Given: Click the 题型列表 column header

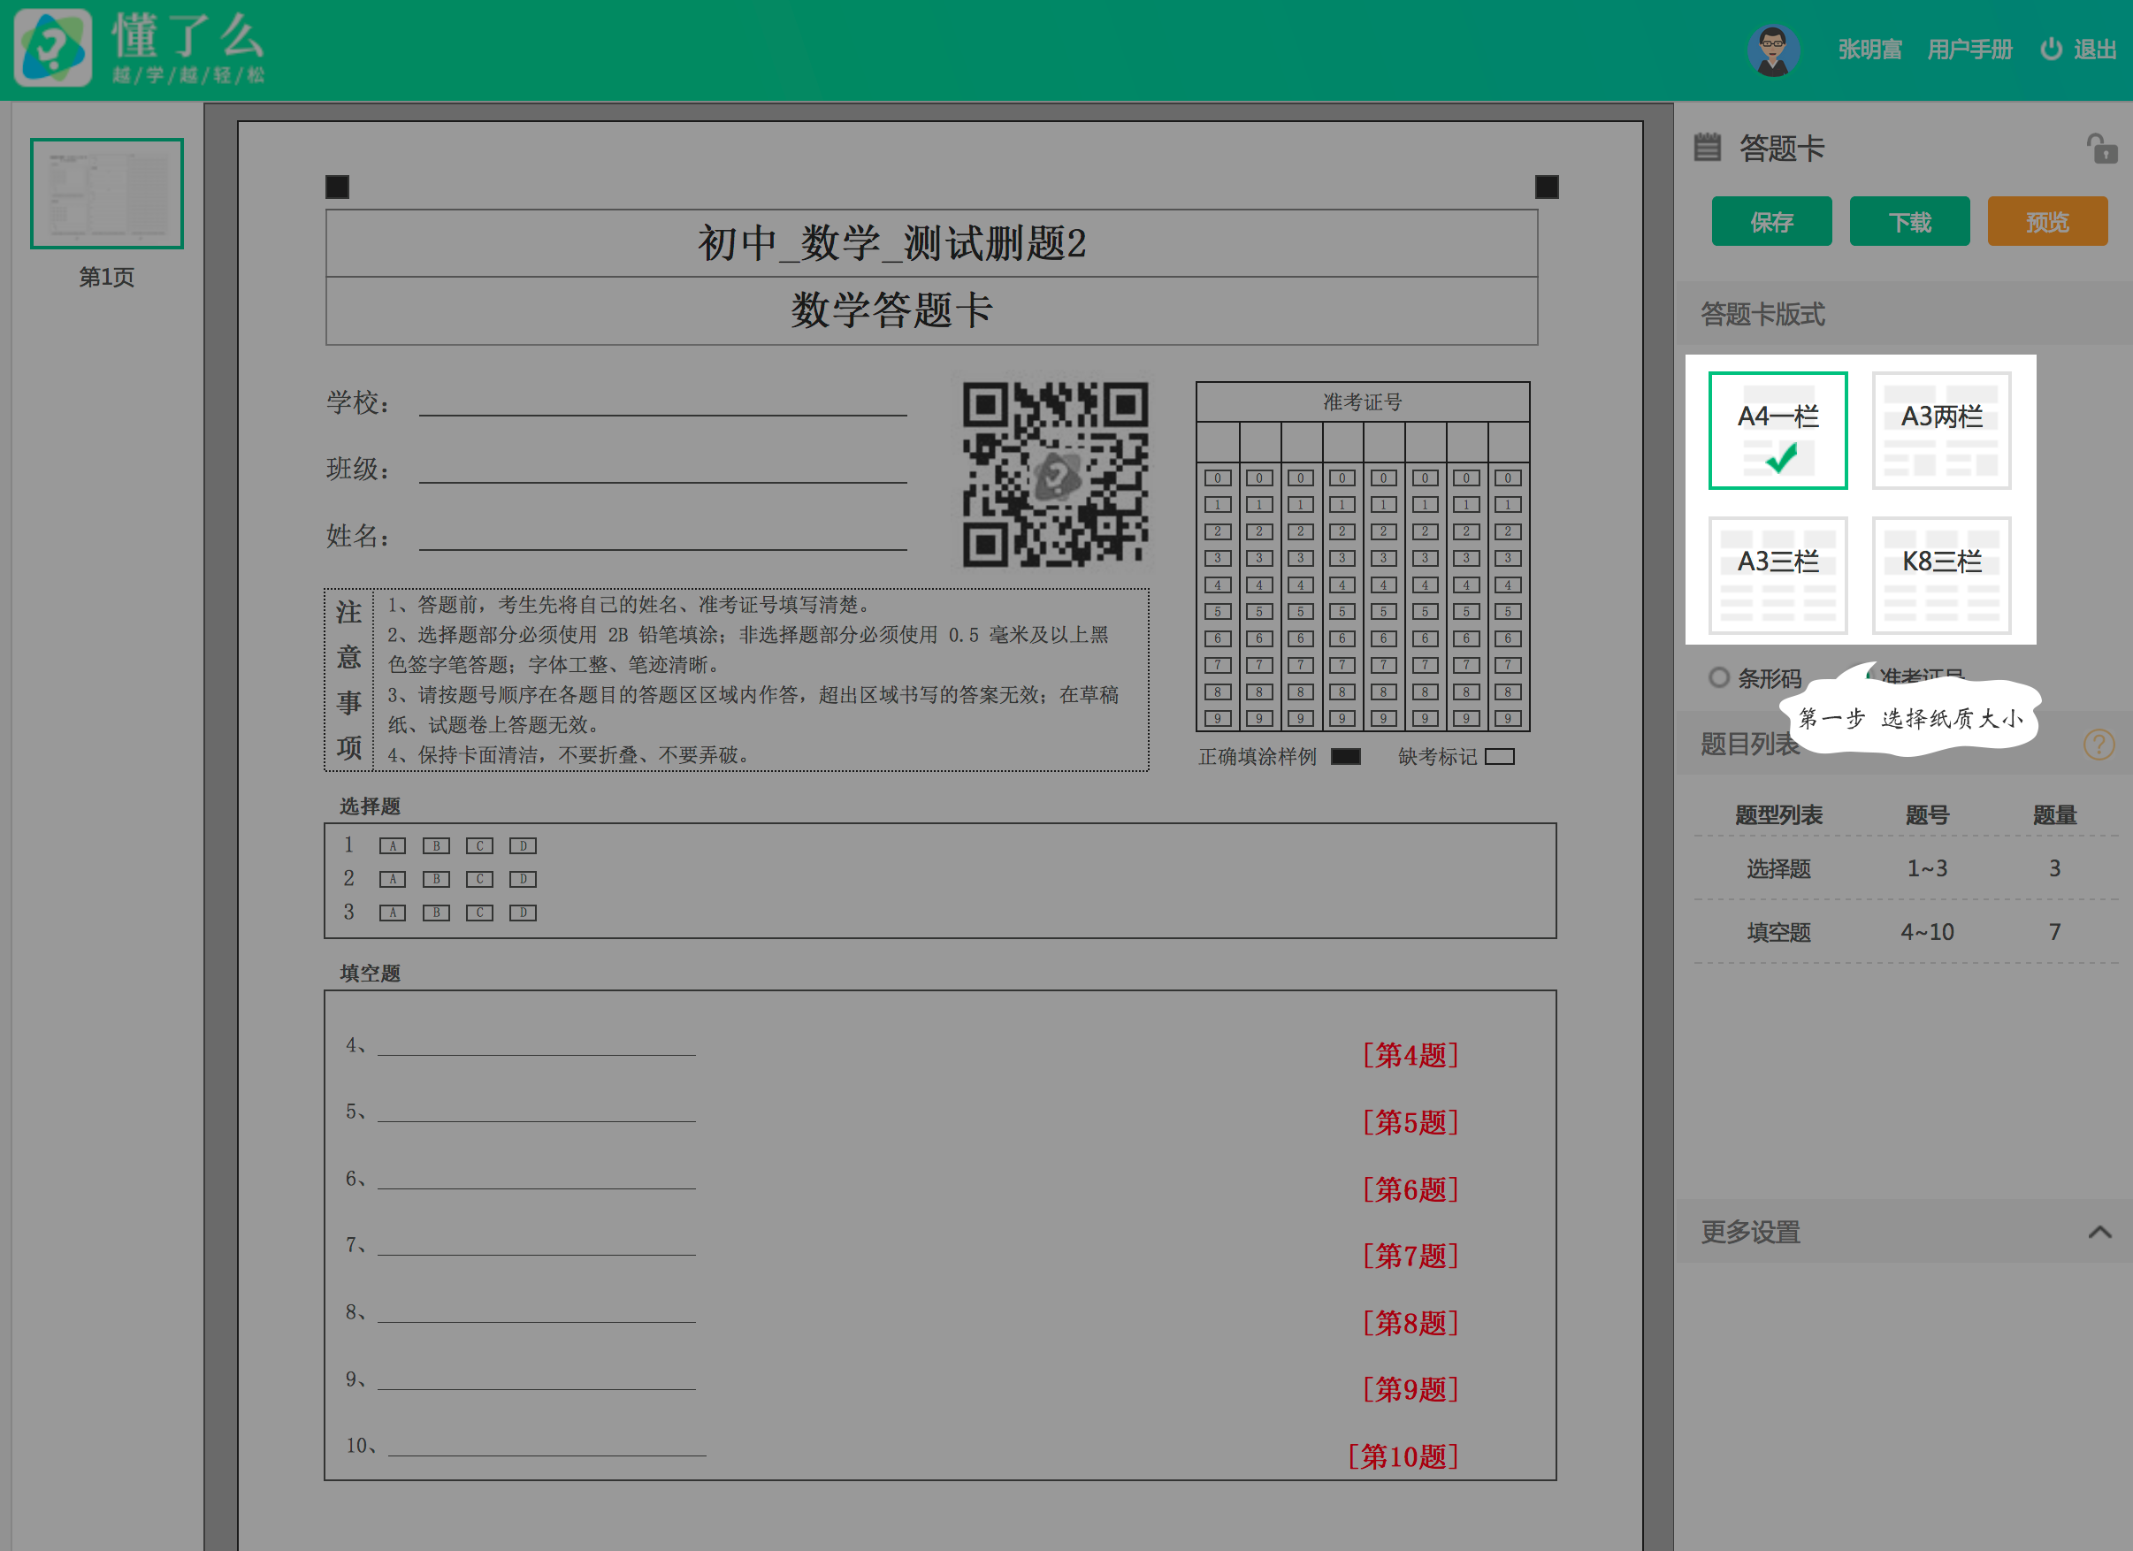Looking at the screenshot, I should [x=1777, y=814].
